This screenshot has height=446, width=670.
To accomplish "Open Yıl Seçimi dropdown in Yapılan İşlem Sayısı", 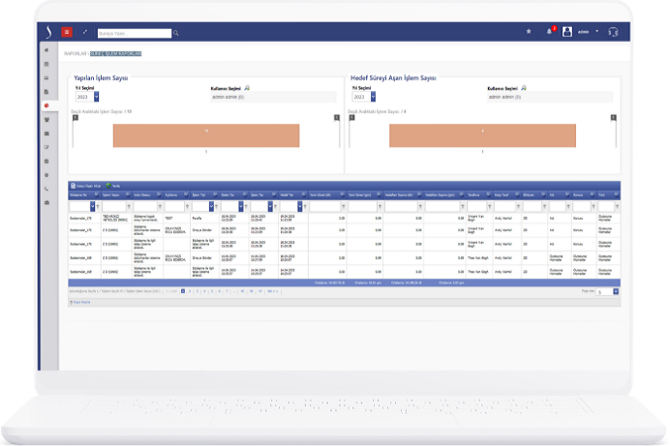I will [96, 97].
